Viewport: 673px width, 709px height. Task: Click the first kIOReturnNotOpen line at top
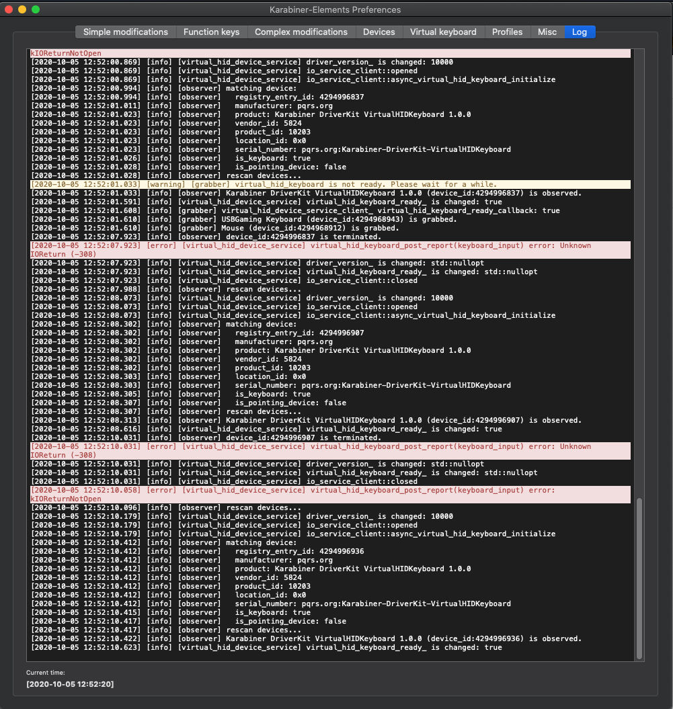click(x=330, y=53)
